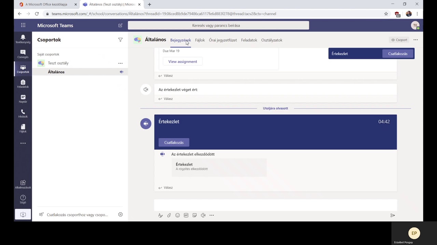The height and width of the screenshot is (245, 437).
Task: Open Órai jegyzetfüzet tab
Action: 223,40
